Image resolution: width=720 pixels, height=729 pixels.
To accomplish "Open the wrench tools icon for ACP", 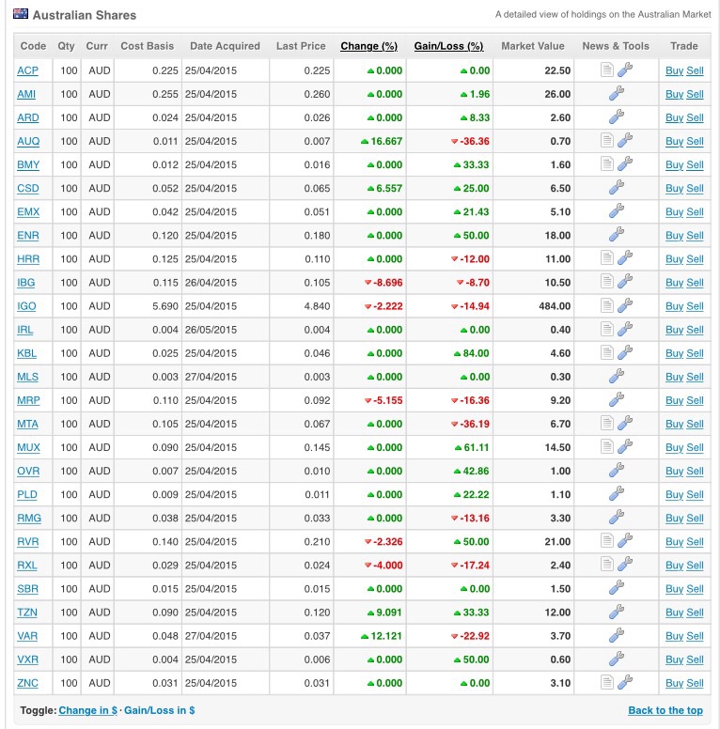I will [625, 70].
